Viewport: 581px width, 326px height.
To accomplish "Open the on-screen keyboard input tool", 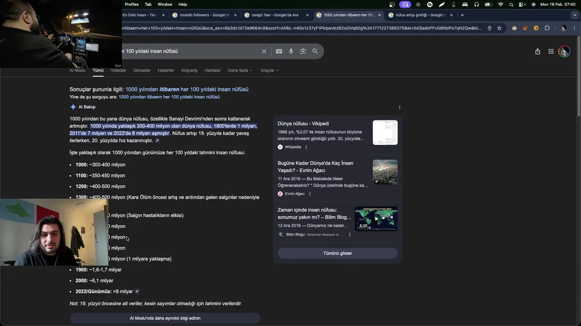I will click(279, 51).
